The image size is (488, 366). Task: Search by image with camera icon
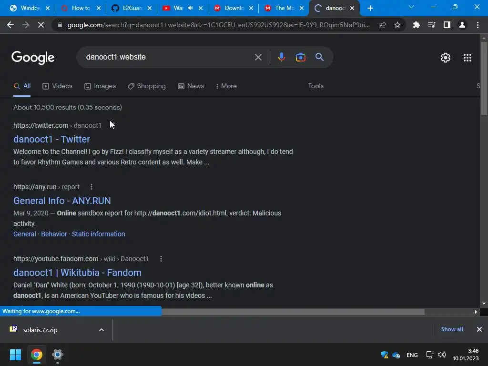pyautogui.click(x=300, y=57)
